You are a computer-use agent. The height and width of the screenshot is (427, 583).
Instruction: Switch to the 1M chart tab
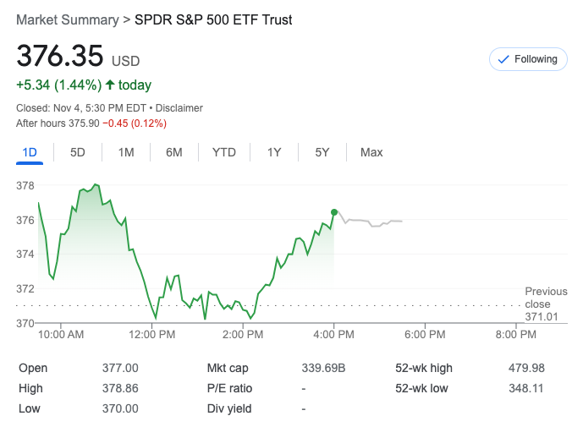tap(126, 152)
